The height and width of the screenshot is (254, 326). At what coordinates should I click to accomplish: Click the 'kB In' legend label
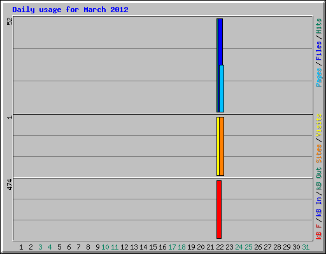tap(319, 206)
